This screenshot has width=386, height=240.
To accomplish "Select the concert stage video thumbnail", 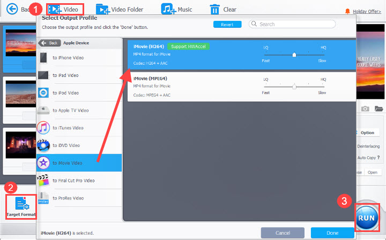I will click(x=21, y=145).
